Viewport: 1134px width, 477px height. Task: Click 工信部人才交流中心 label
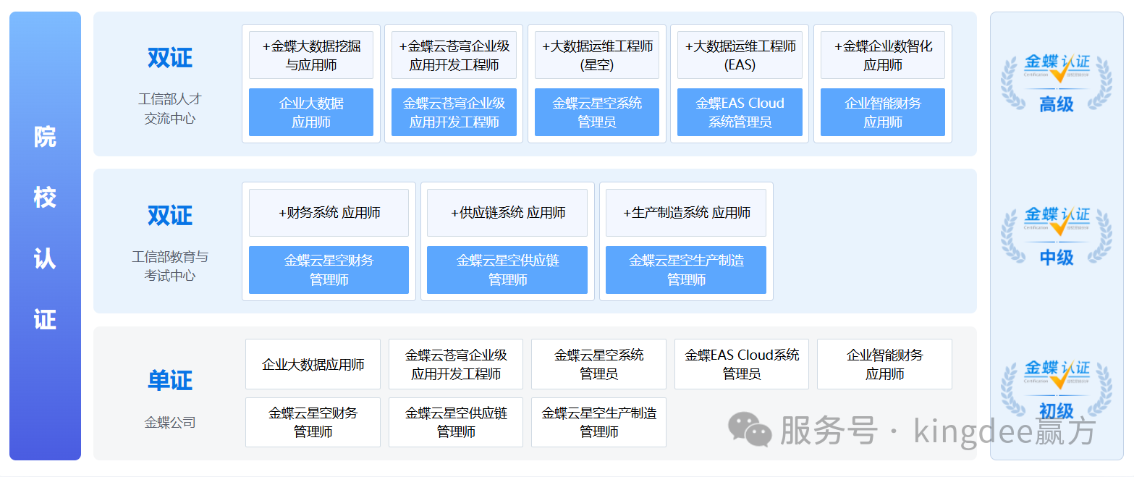pyautogui.click(x=169, y=109)
